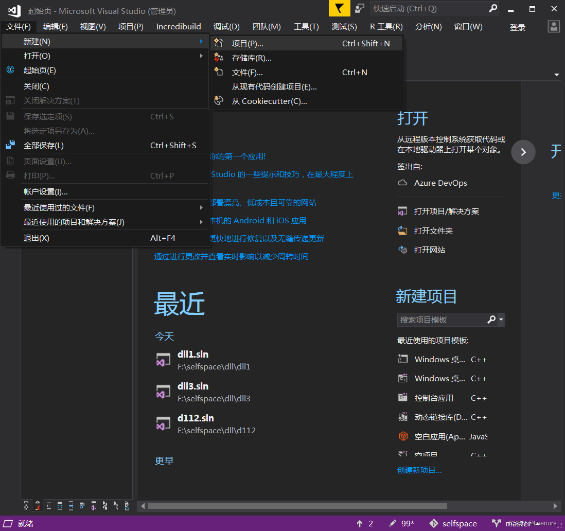Click the 起始页(E) start page icon
This screenshot has height=531, width=565.
(10, 70)
